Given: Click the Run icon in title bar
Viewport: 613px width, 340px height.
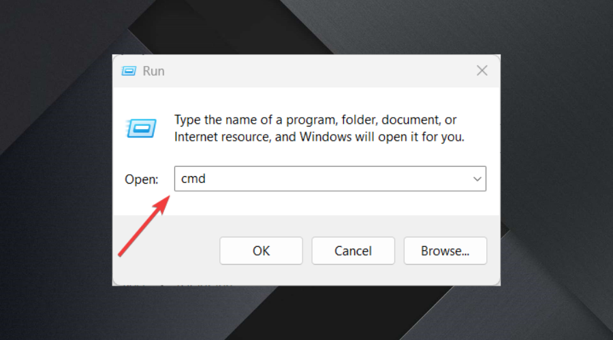Looking at the screenshot, I should click(x=129, y=71).
